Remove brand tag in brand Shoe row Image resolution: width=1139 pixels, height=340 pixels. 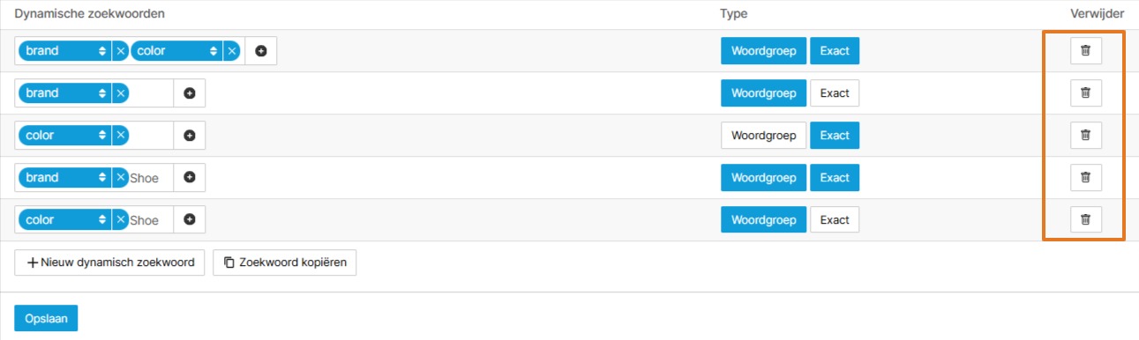point(120,178)
